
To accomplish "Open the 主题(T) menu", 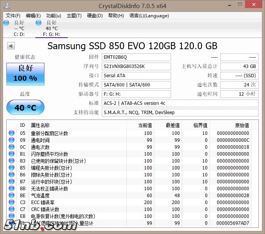I will point(74,16).
